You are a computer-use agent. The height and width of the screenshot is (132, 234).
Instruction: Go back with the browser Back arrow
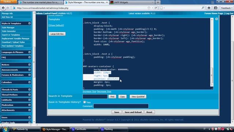[3, 8]
